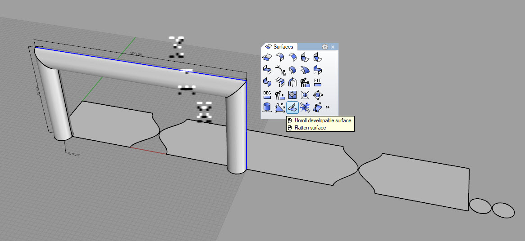Close the Surfaces floating toolbar
The width and height of the screenshot is (525, 241).
tap(333, 47)
